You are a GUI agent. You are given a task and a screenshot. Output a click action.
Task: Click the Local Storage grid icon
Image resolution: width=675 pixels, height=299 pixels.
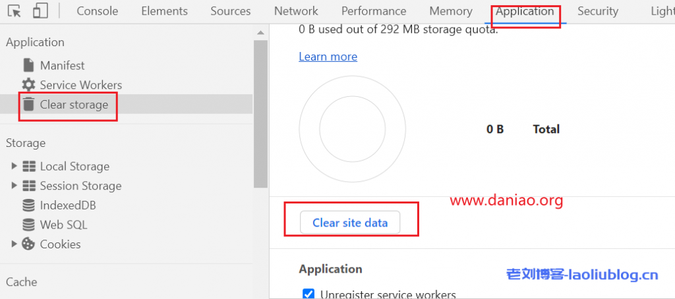[x=28, y=167]
